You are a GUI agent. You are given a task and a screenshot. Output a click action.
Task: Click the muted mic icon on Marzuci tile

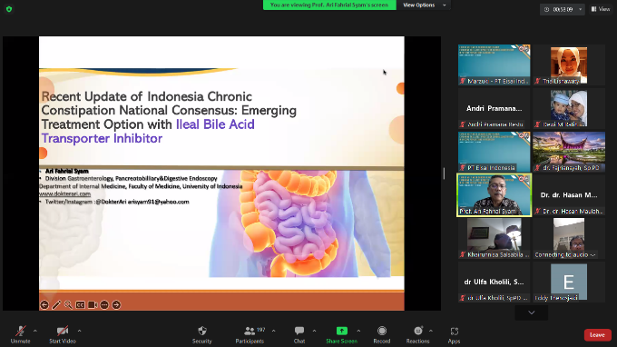pyautogui.click(x=463, y=81)
